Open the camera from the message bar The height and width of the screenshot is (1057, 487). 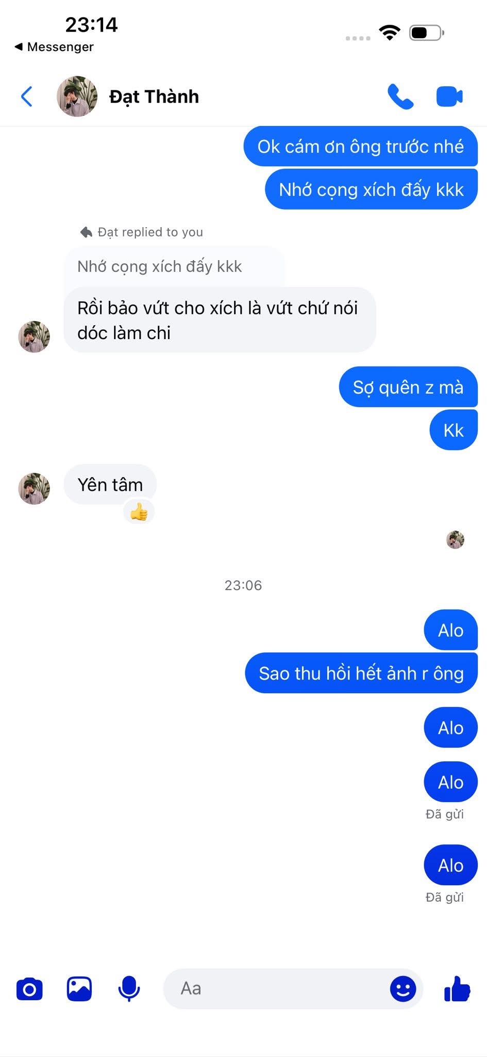pyautogui.click(x=29, y=989)
